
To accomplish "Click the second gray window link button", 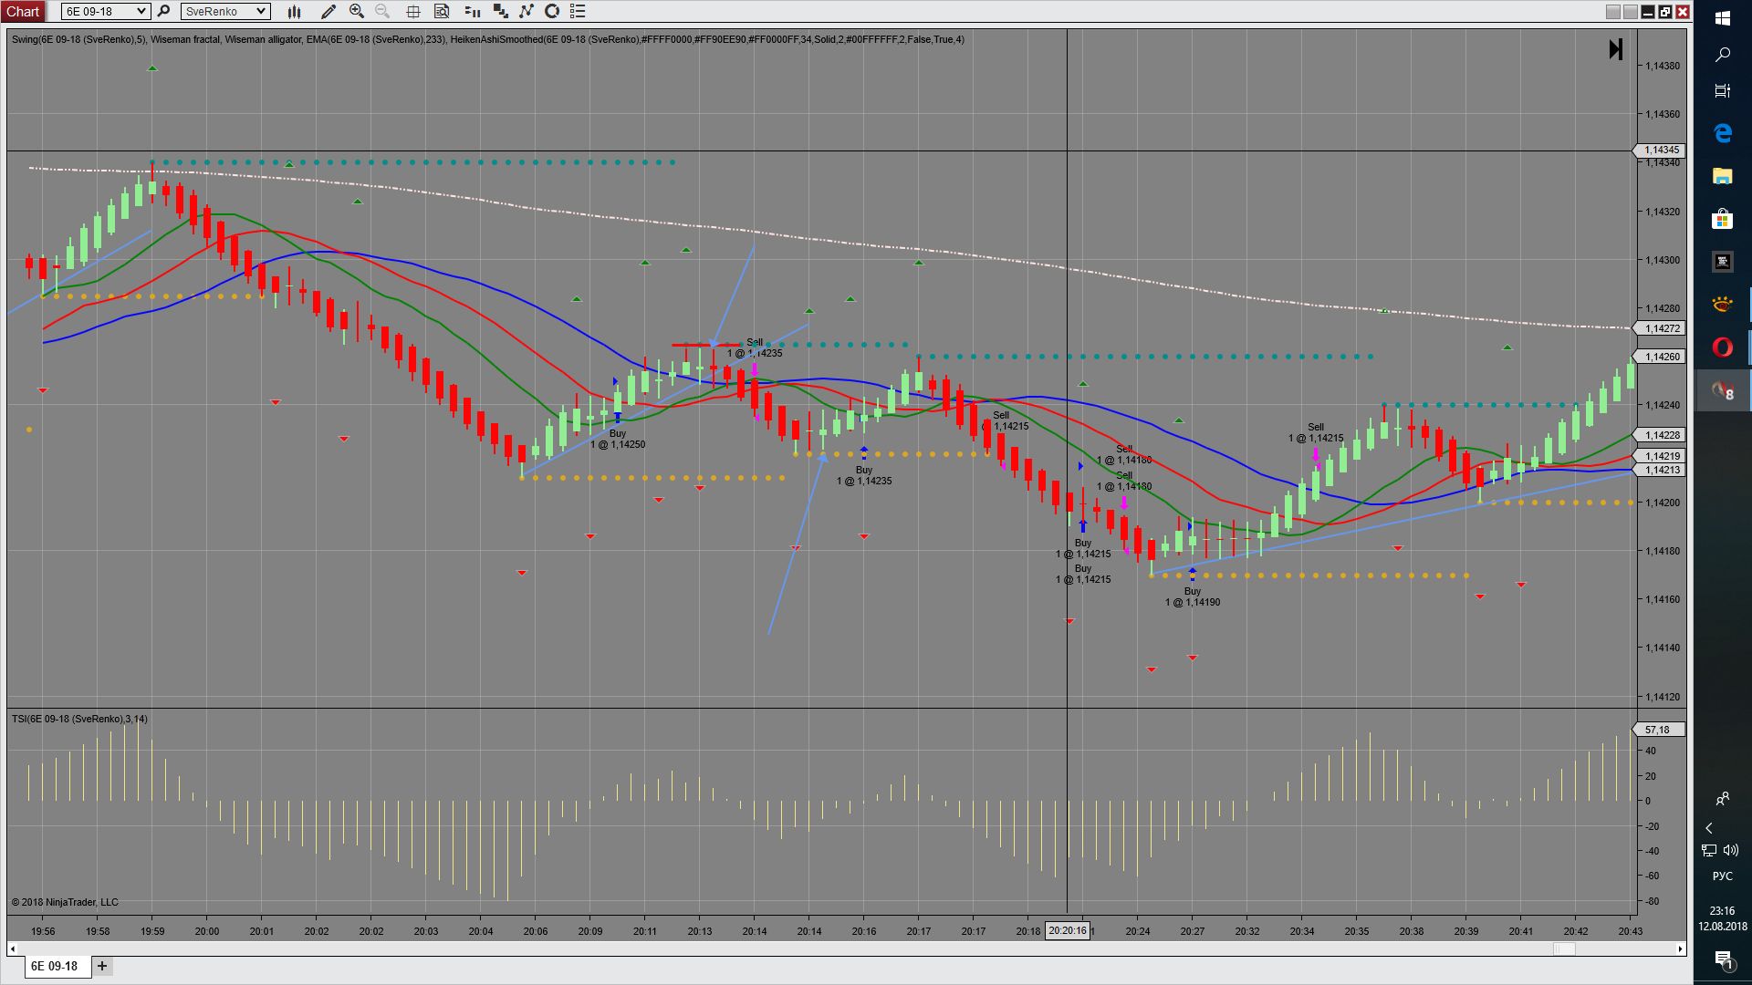I will (x=1631, y=12).
